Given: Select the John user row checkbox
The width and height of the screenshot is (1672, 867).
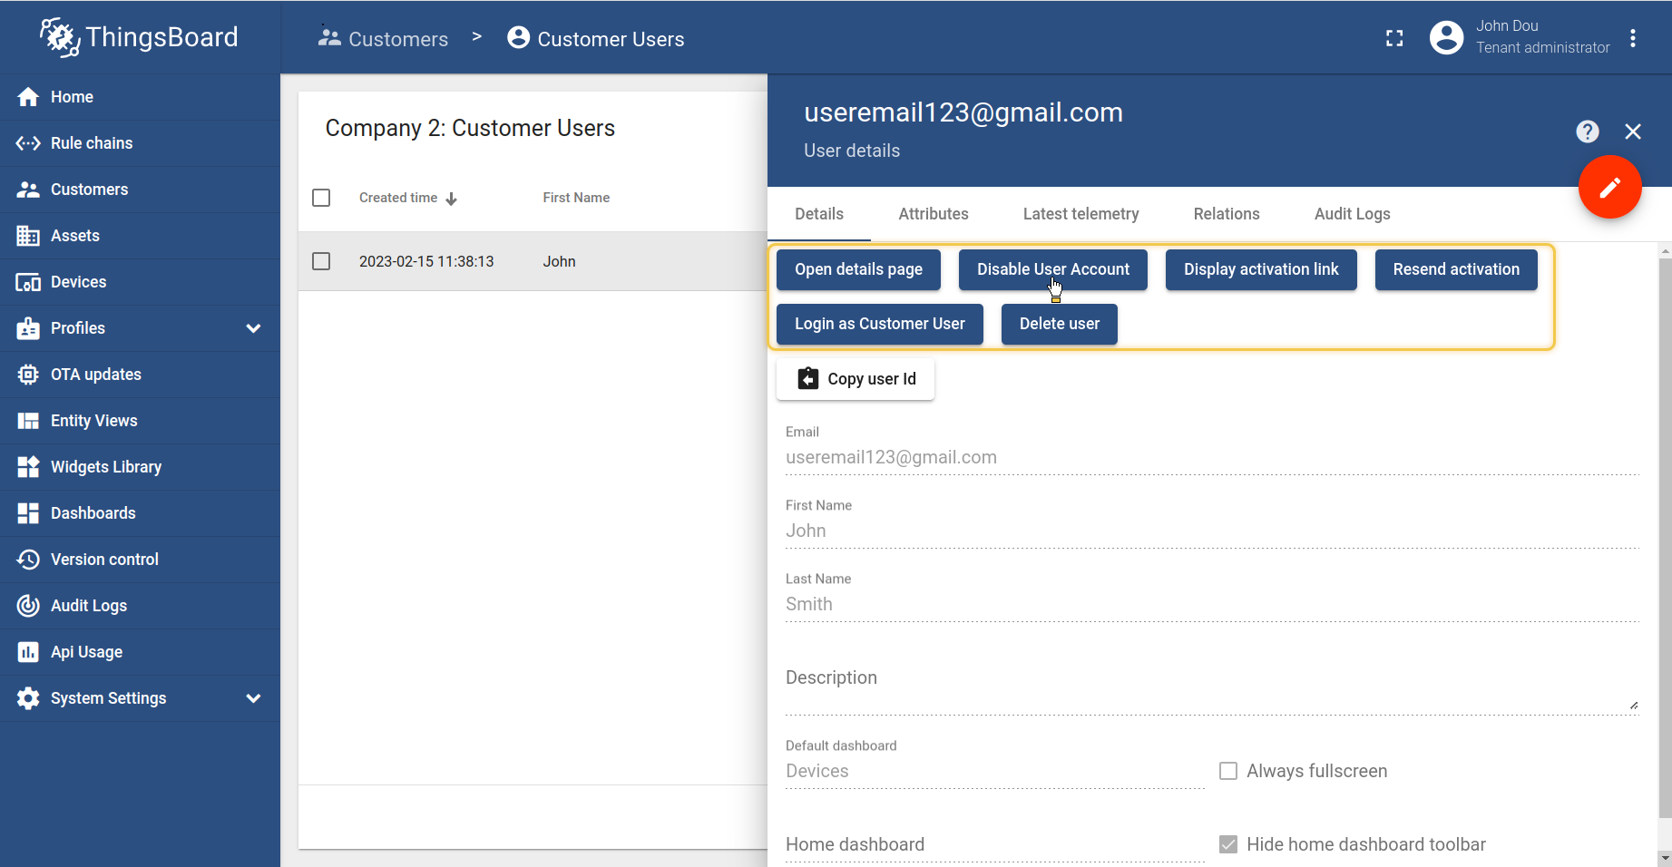Looking at the screenshot, I should pos(321,261).
